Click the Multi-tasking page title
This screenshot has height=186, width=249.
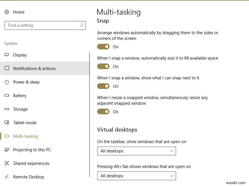(119, 12)
